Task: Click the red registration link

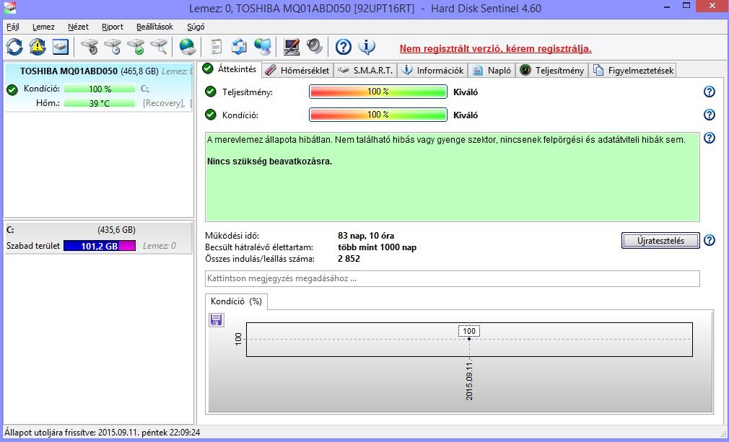Action: tap(496, 49)
